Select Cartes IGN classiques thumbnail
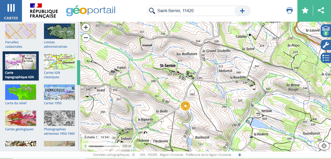331x159 pixels. tap(59, 62)
